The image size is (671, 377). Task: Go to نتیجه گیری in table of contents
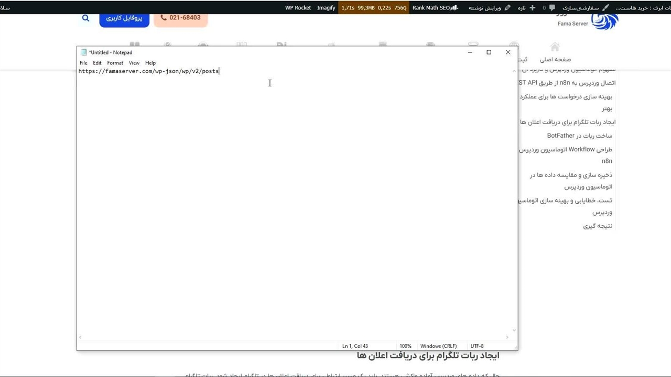pyautogui.click(x=598, y=226)
